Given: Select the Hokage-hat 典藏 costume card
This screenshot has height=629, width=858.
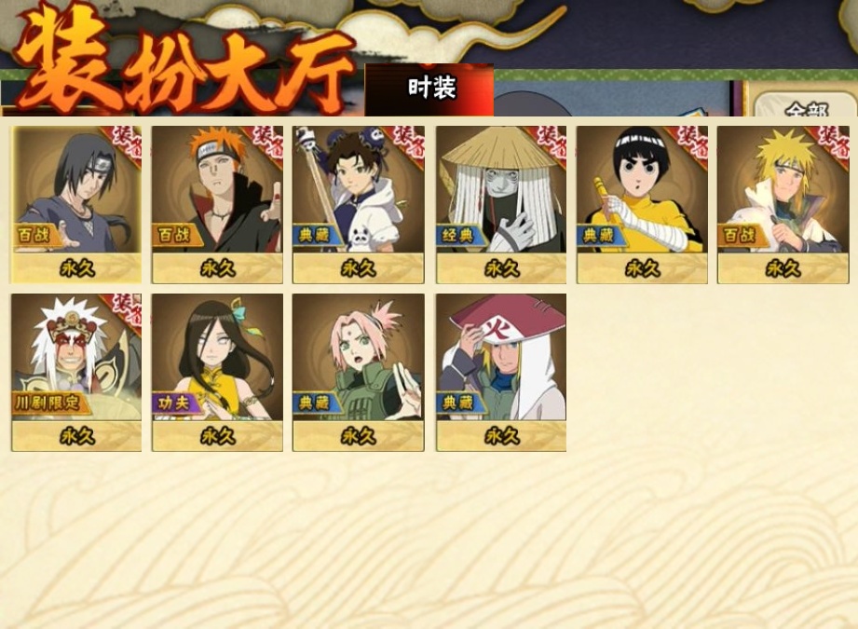Looking at the screenshot, I should tap(501, 373).
